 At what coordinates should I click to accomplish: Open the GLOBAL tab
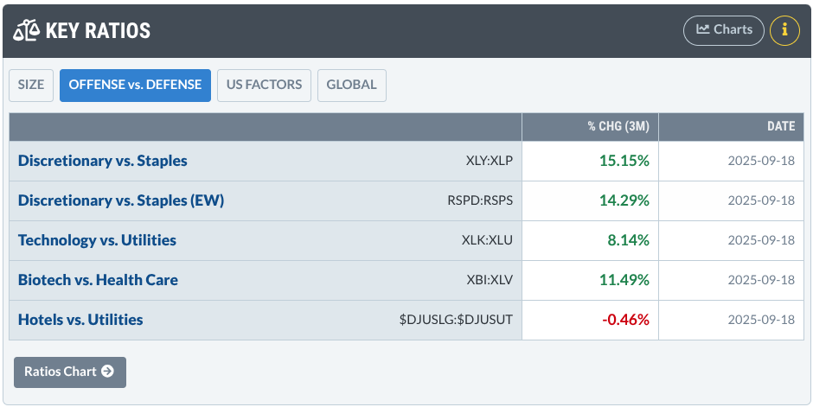pos(352,86)
